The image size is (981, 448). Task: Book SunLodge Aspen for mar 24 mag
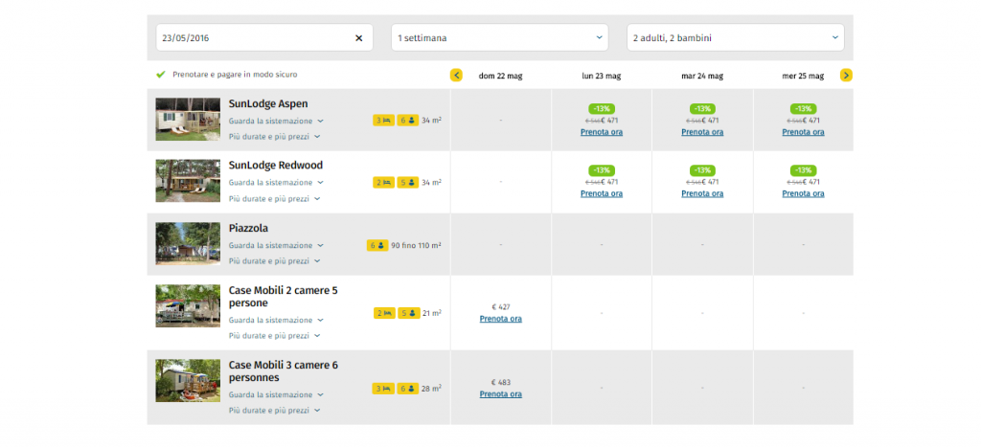pyautogui.click(x=702, y=132)
